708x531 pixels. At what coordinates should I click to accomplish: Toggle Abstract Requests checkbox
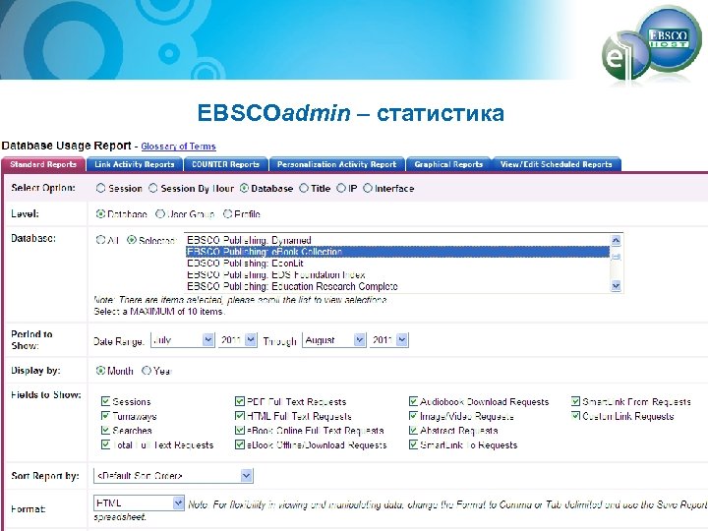tap(413, 430)
